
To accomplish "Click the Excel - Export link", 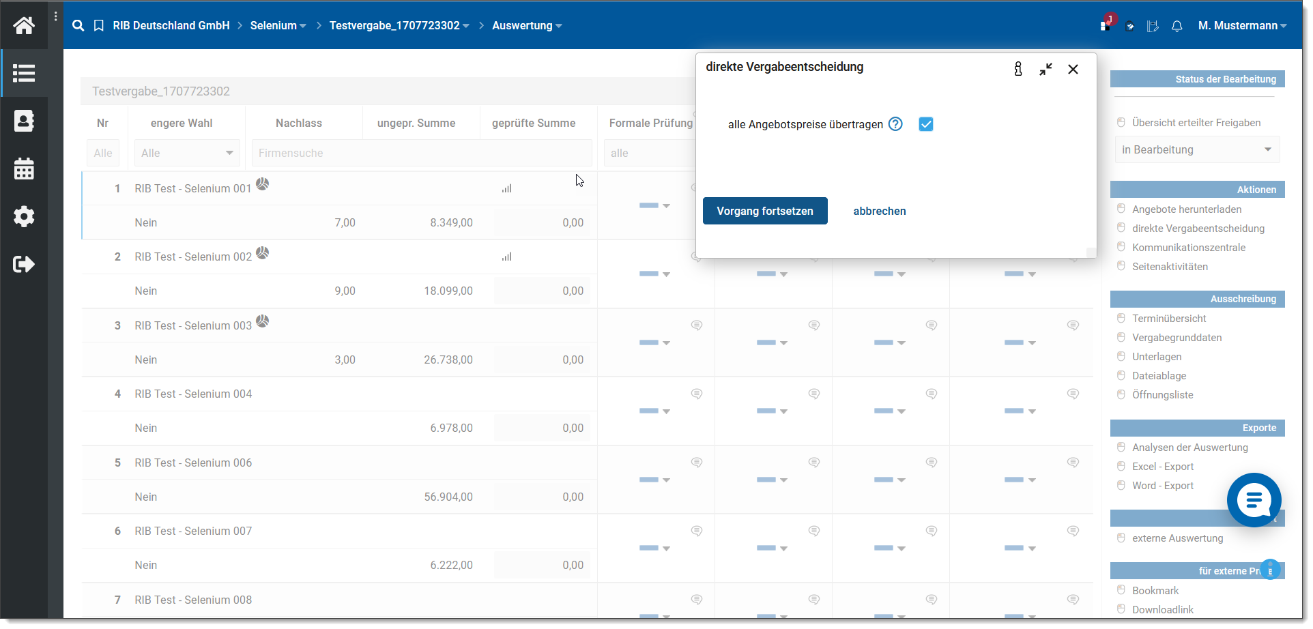I will pyautogui.click(x=1162, y=467).
